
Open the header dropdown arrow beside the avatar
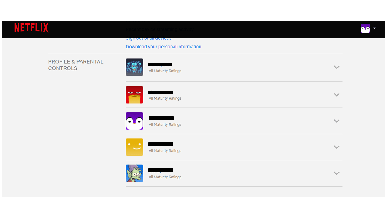point(375,28)
